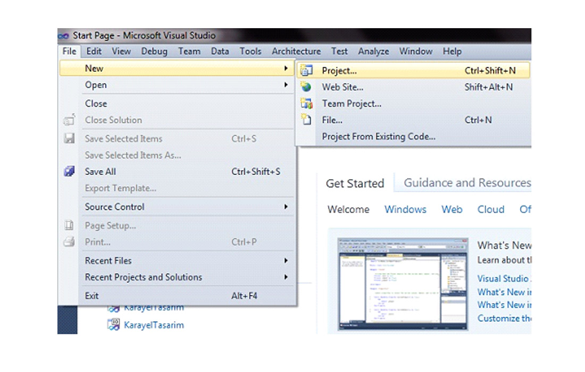Select the Welcome category
Image resolution: width=585 pixels, height=372 pixels.
pyautogui.click(x=348, y=209)
